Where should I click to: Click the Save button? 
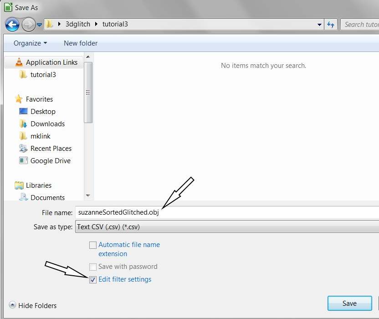[349, 304]
